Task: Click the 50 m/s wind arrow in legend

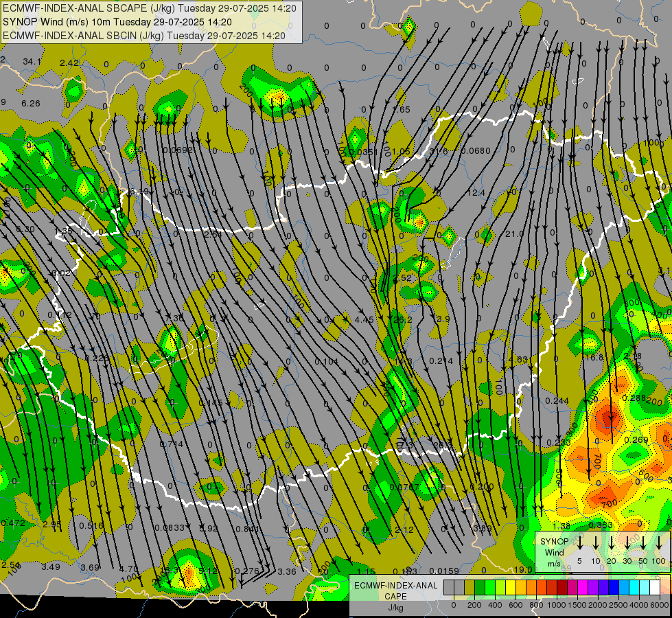Action: coord(643,542)
